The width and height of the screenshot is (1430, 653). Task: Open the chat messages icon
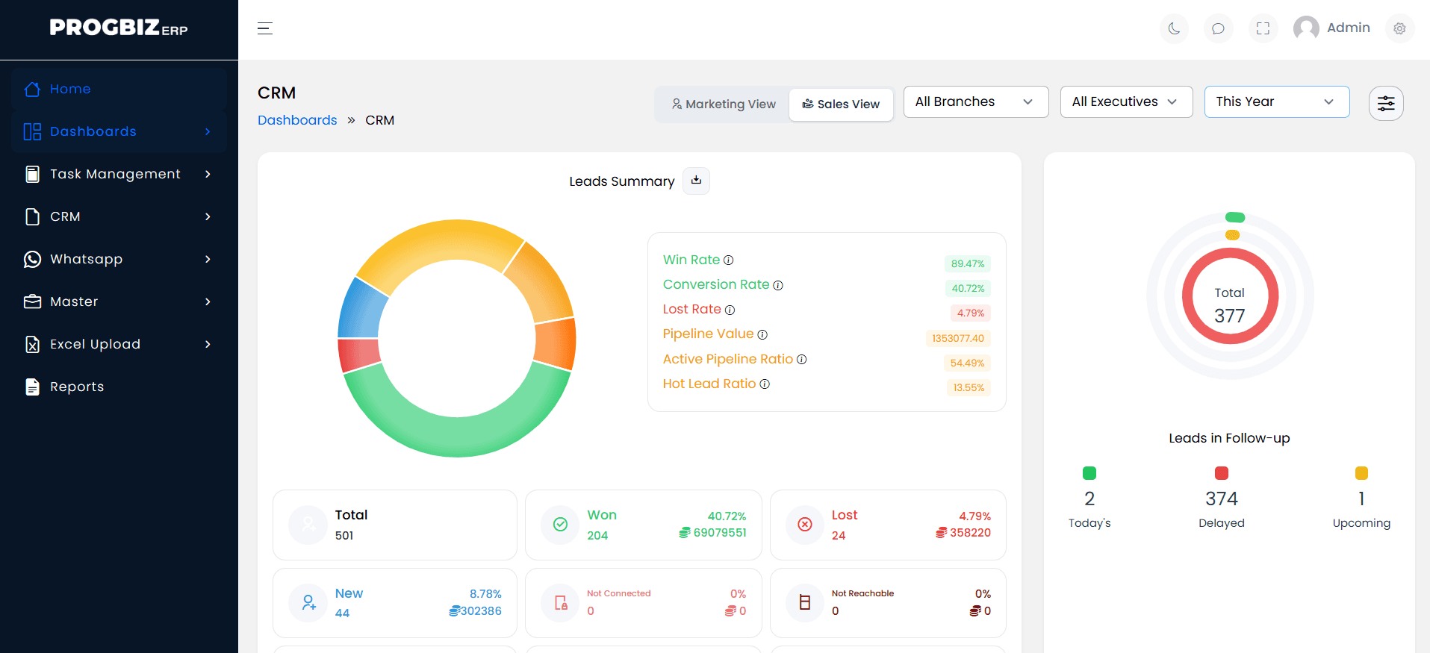(1218, 28)
